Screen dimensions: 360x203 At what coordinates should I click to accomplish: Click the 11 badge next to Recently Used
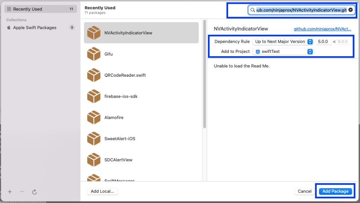pos(72,9)
